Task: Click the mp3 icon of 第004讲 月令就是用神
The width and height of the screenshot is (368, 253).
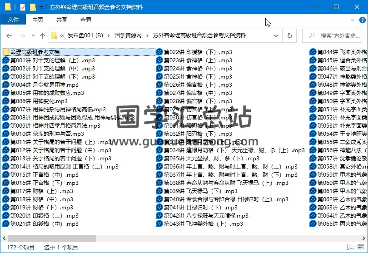Action: pos(6,85)
